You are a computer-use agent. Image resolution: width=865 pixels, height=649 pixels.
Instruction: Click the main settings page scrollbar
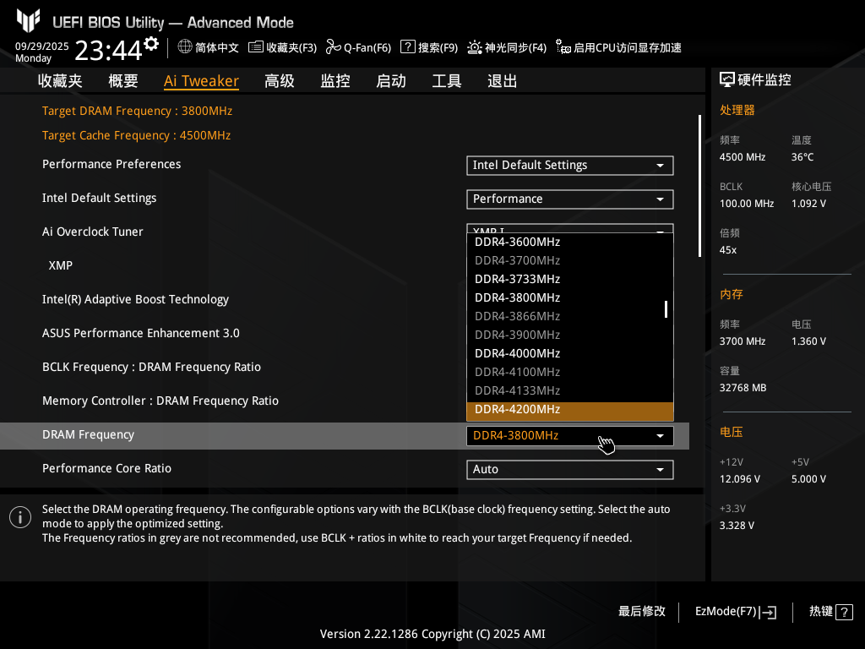click(699, 186)
